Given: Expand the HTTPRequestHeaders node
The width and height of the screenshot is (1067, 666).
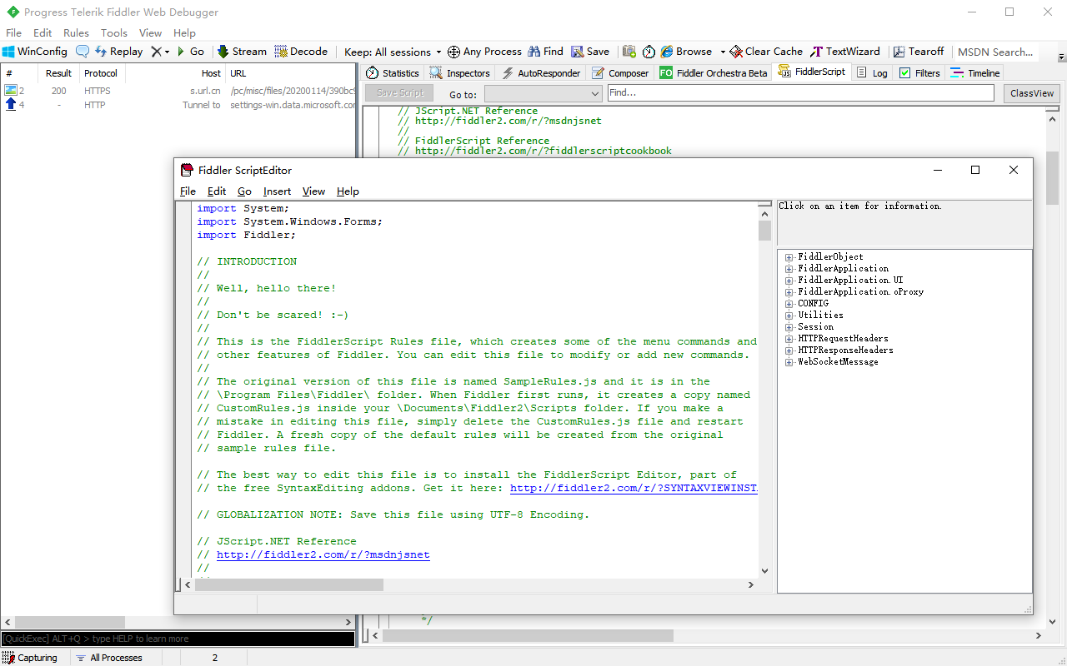Looking at the screenshot, I should click(x=789, y=339).
